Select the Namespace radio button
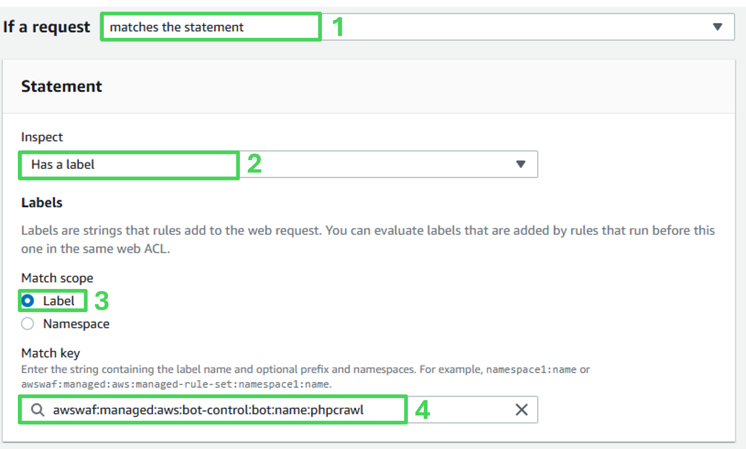This screenshot has width=746, height=449. point(27,324)
